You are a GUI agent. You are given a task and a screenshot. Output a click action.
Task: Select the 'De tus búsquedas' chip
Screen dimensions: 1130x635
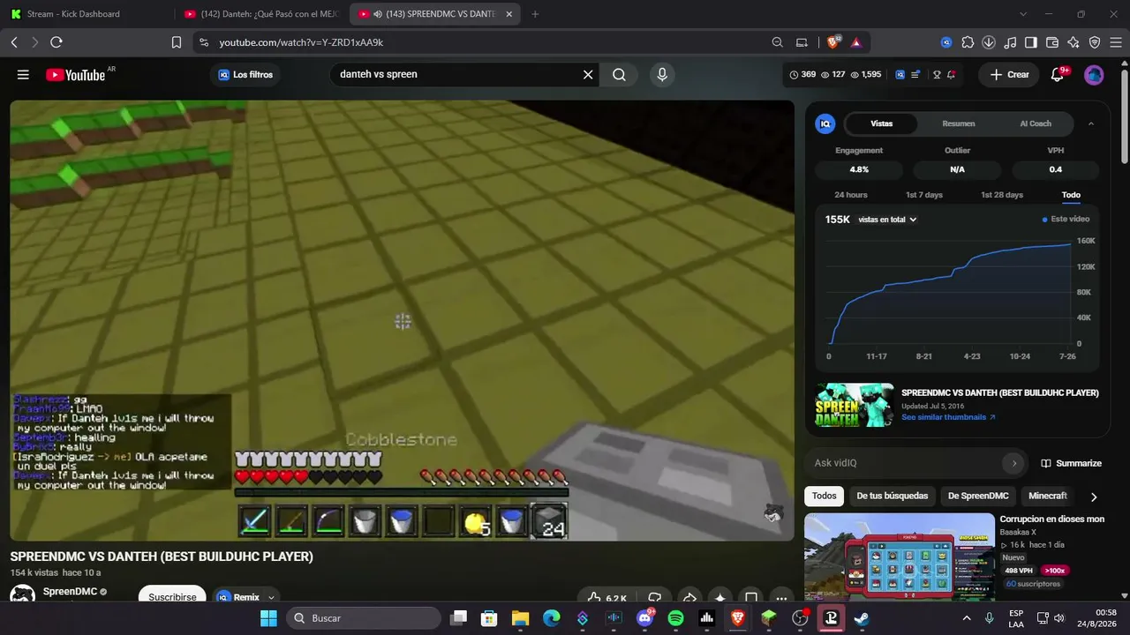[892, 497]
